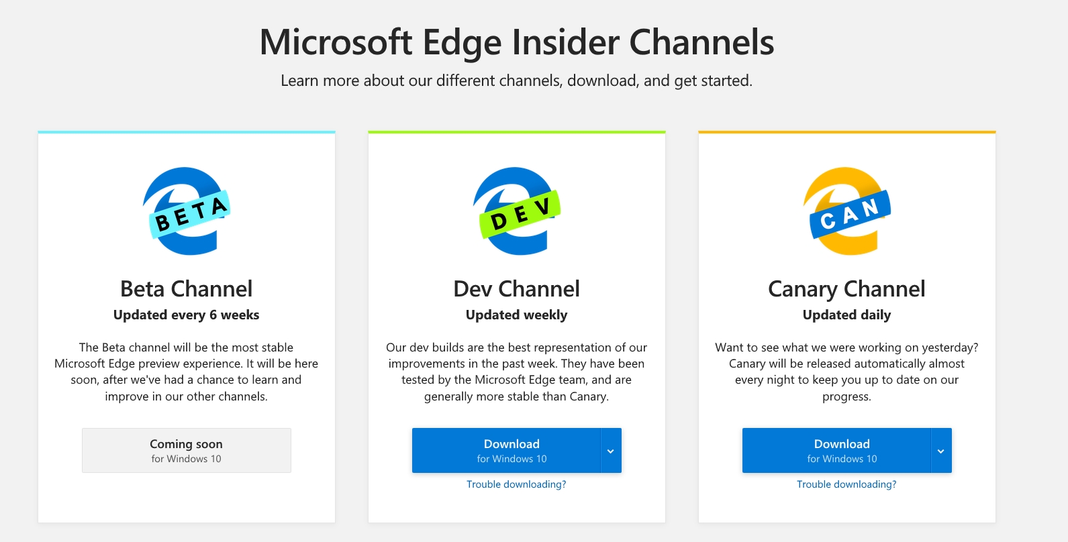Click the Beta Channel heading
Viewport: 1068px width, 542px height.
point(187,289)
